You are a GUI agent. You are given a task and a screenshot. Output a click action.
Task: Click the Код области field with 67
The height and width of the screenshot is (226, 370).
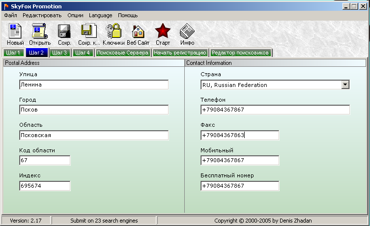pos(45,160)
